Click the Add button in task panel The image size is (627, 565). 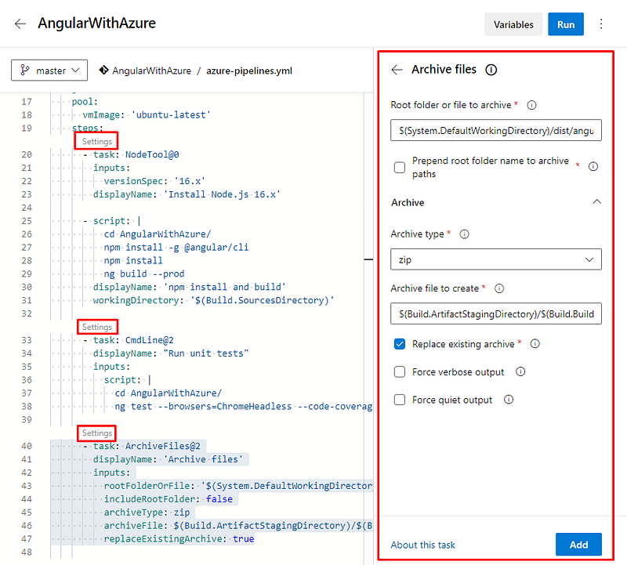point(578,545)
